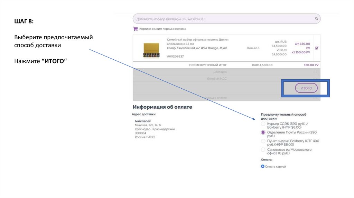Click 'Доставка' row label
The height and width of the screenshot is (198, 354).
click(220, 72)
